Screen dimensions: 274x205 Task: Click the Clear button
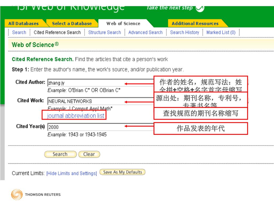pyautogui.click(x=89, y=154)
